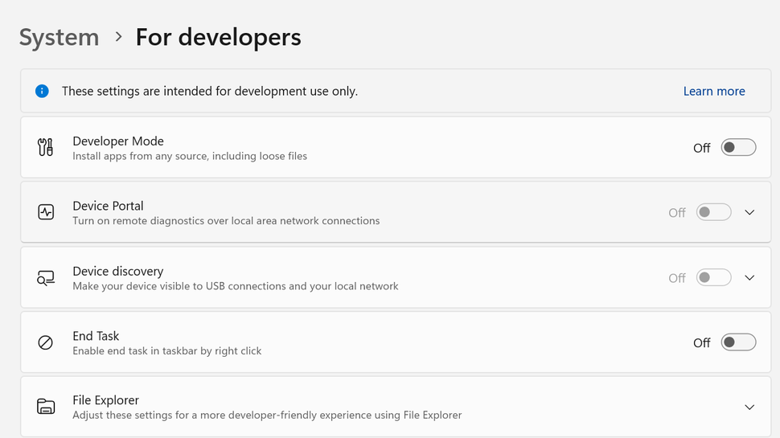
Task: Expand the Device Portal section chevron
Action: (749, 212)
